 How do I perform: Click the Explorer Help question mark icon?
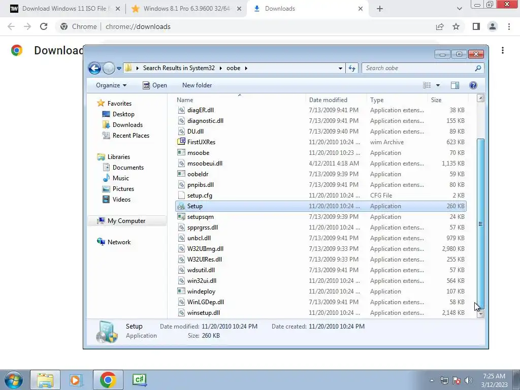coord(473,85)
